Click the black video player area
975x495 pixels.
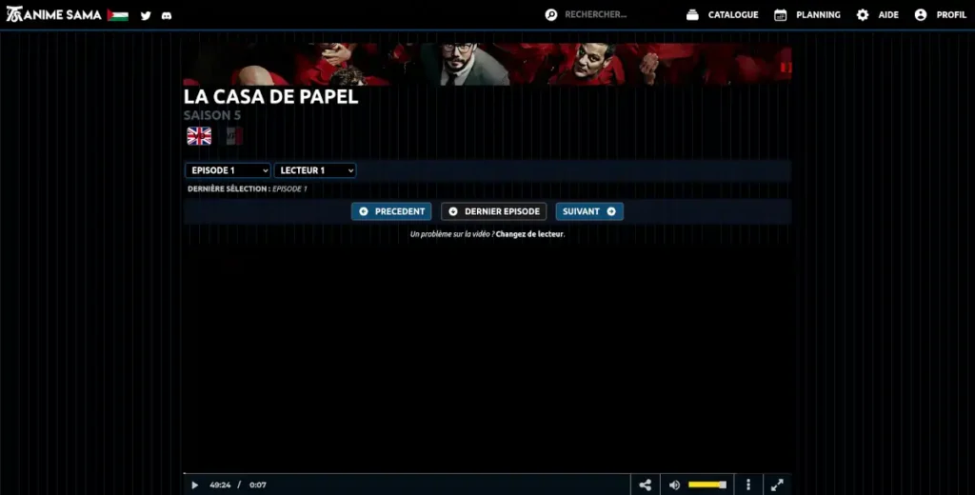[487, 358]
